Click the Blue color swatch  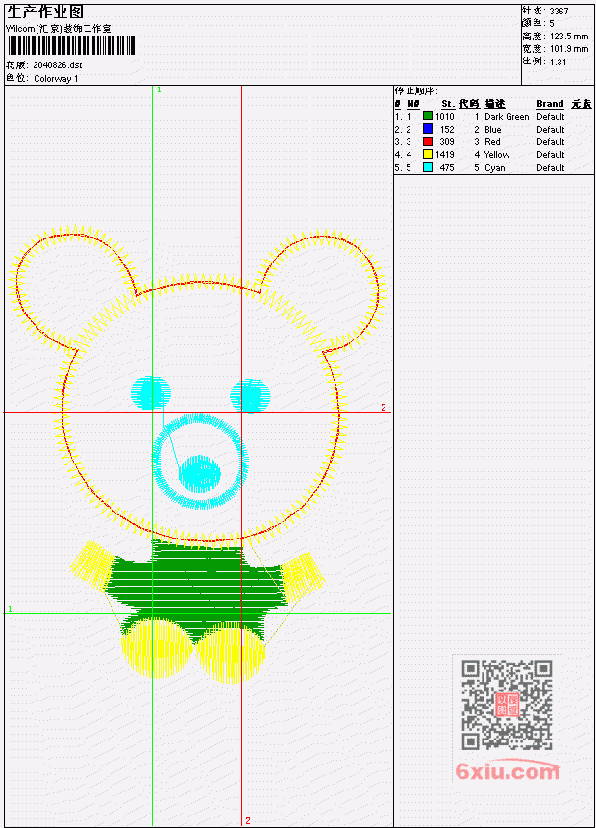click(x=428, y=129)
